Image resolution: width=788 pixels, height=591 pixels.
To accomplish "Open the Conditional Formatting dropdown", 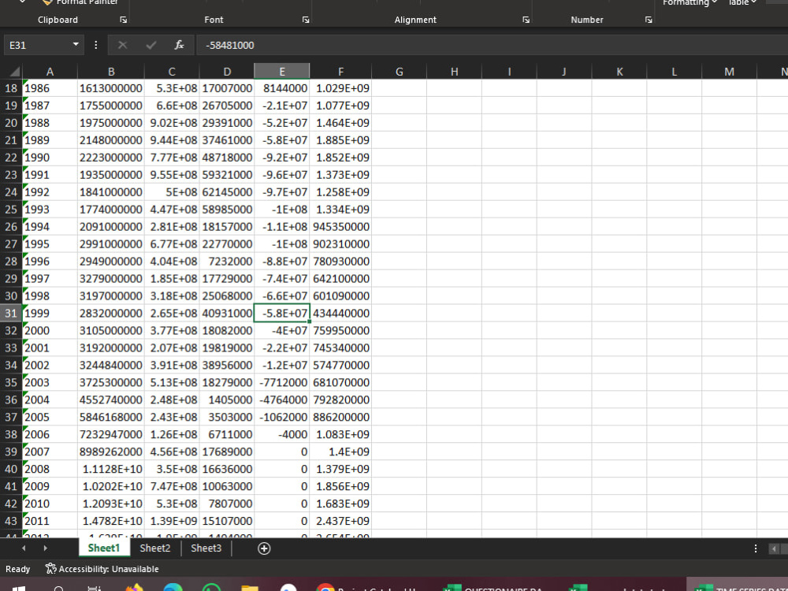I will (689, 2).
